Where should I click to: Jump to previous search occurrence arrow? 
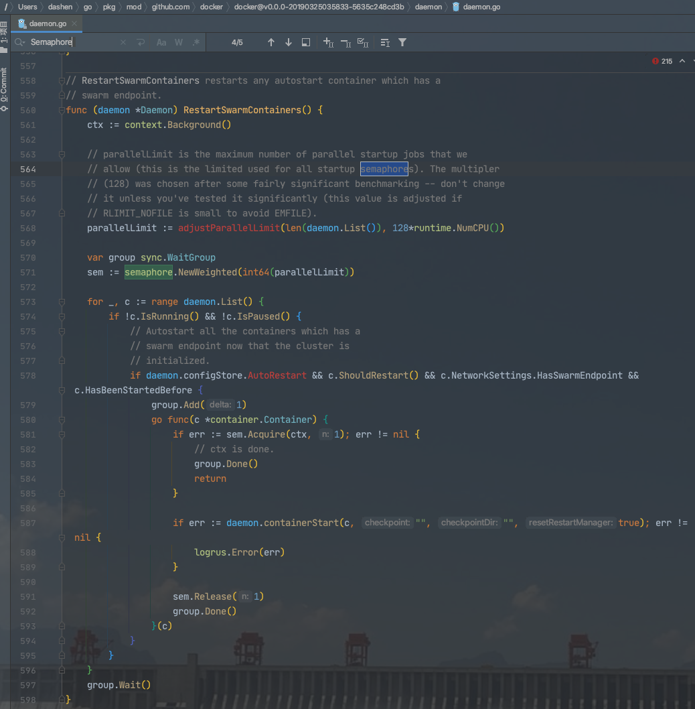[x=271, y=42]
